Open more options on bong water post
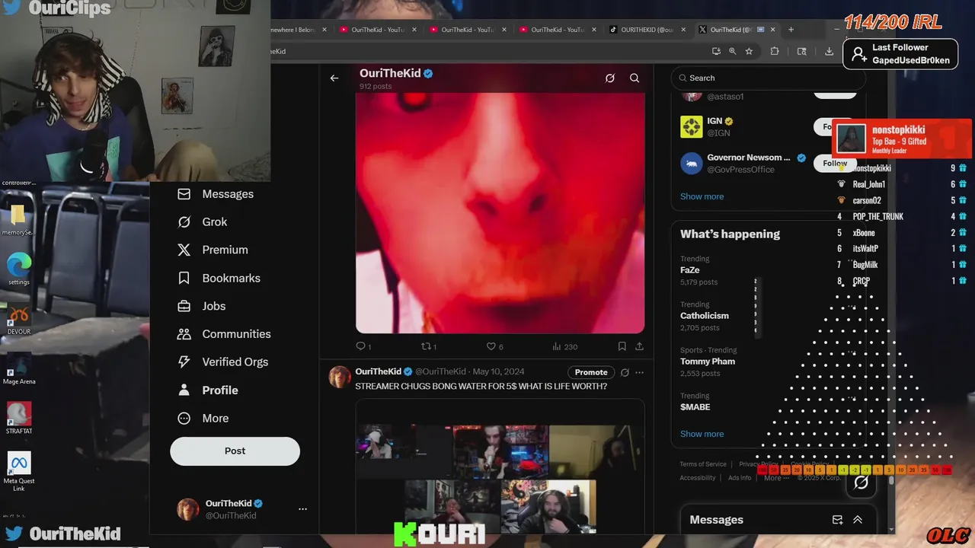This screenshot has width=975, height=548. coord(639,372)
